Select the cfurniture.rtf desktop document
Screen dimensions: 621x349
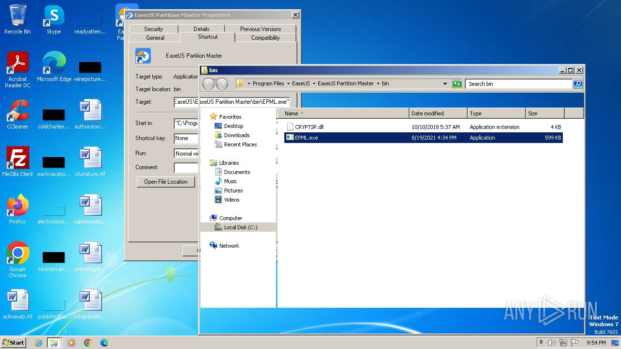point(90,162)
